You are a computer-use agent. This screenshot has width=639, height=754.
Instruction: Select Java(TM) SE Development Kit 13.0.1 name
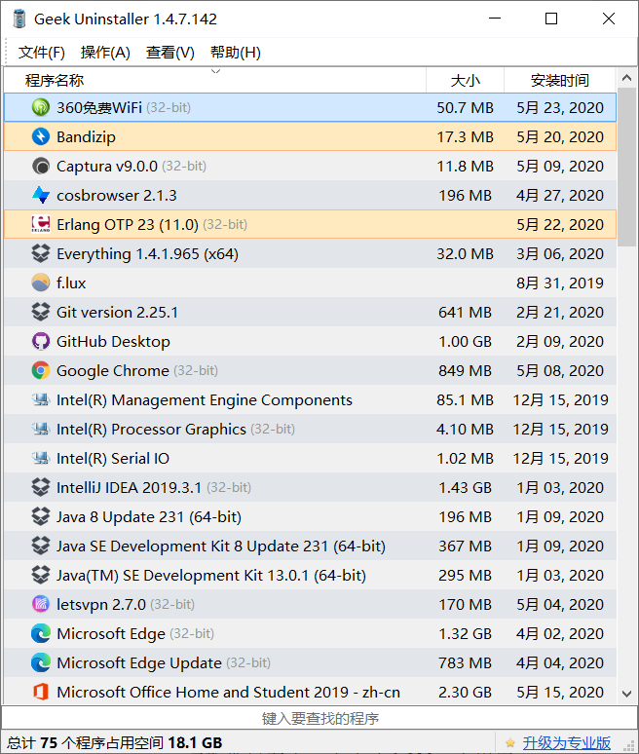pyautogui.click(x=211, y=575)
